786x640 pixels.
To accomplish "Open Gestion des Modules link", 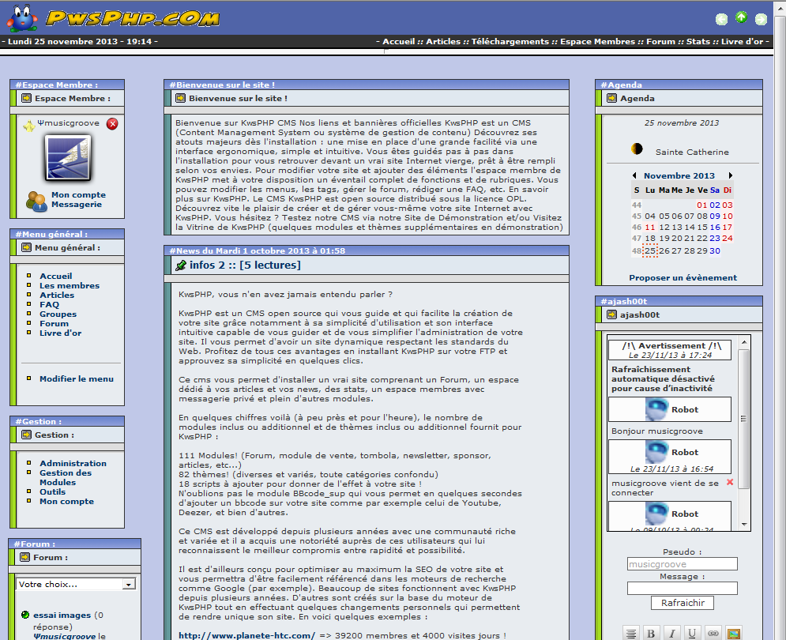I will click(66, 477).
